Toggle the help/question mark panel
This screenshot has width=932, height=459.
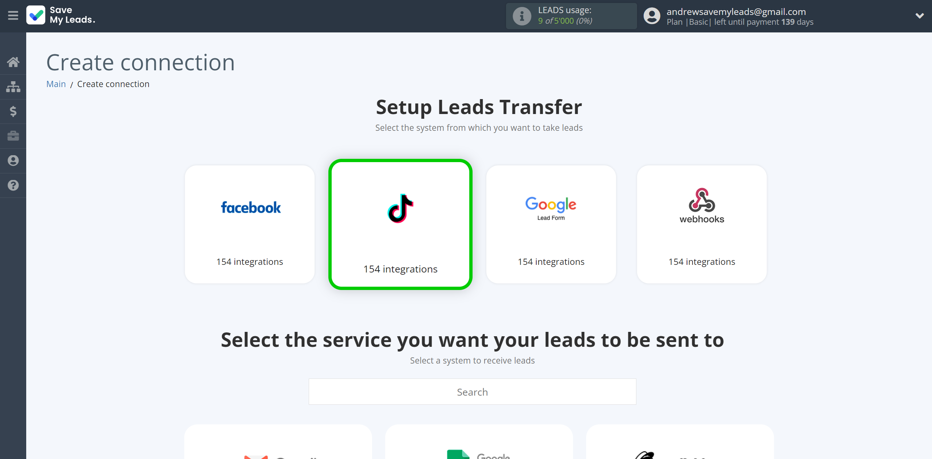[x=13, y=185]
